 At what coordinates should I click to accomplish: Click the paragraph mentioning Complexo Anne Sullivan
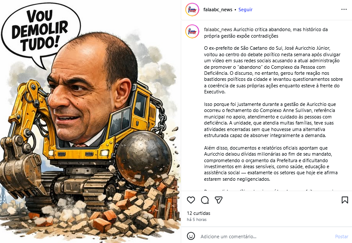coord(270,120)
